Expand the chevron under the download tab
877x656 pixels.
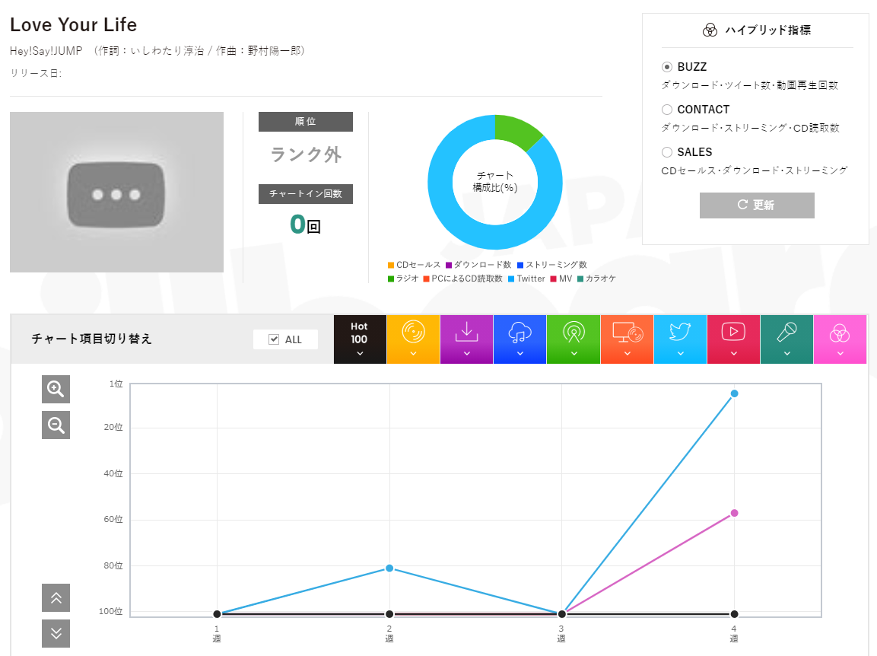point(466,353)
